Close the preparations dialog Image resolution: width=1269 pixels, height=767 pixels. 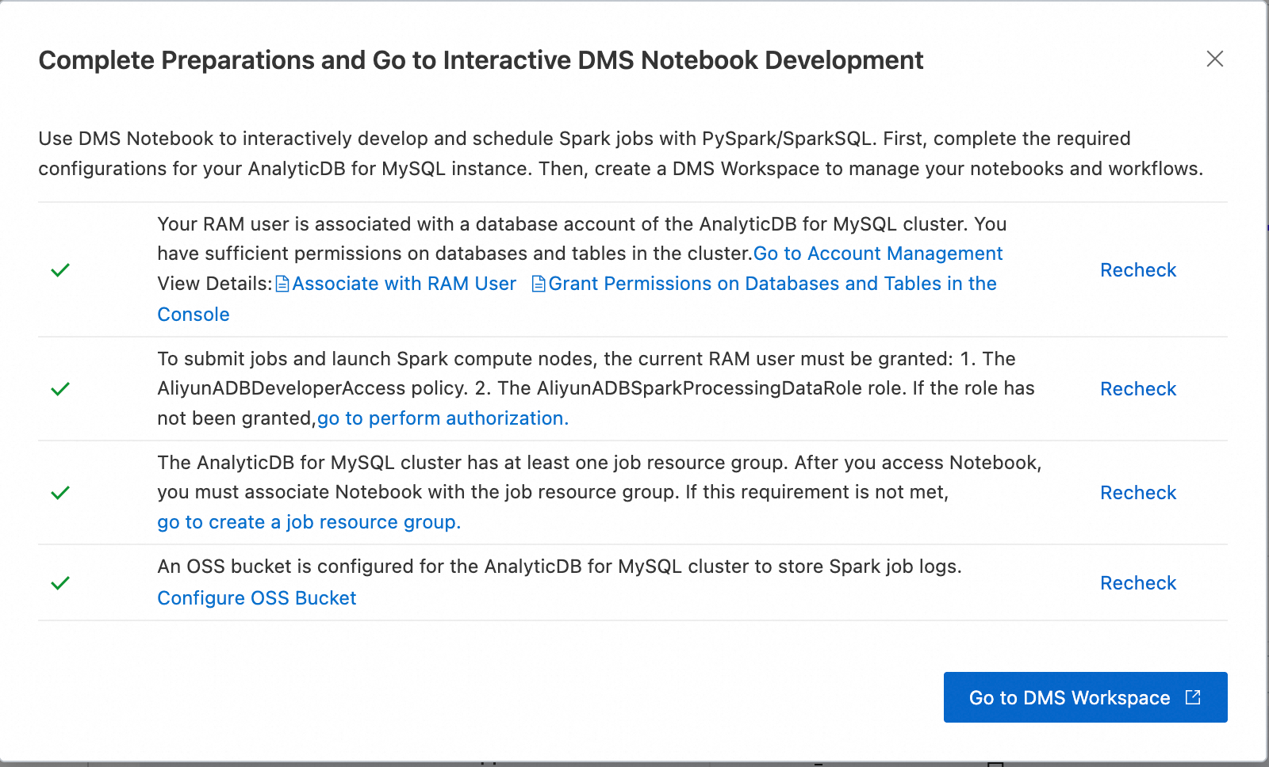tap(1215, 59)
